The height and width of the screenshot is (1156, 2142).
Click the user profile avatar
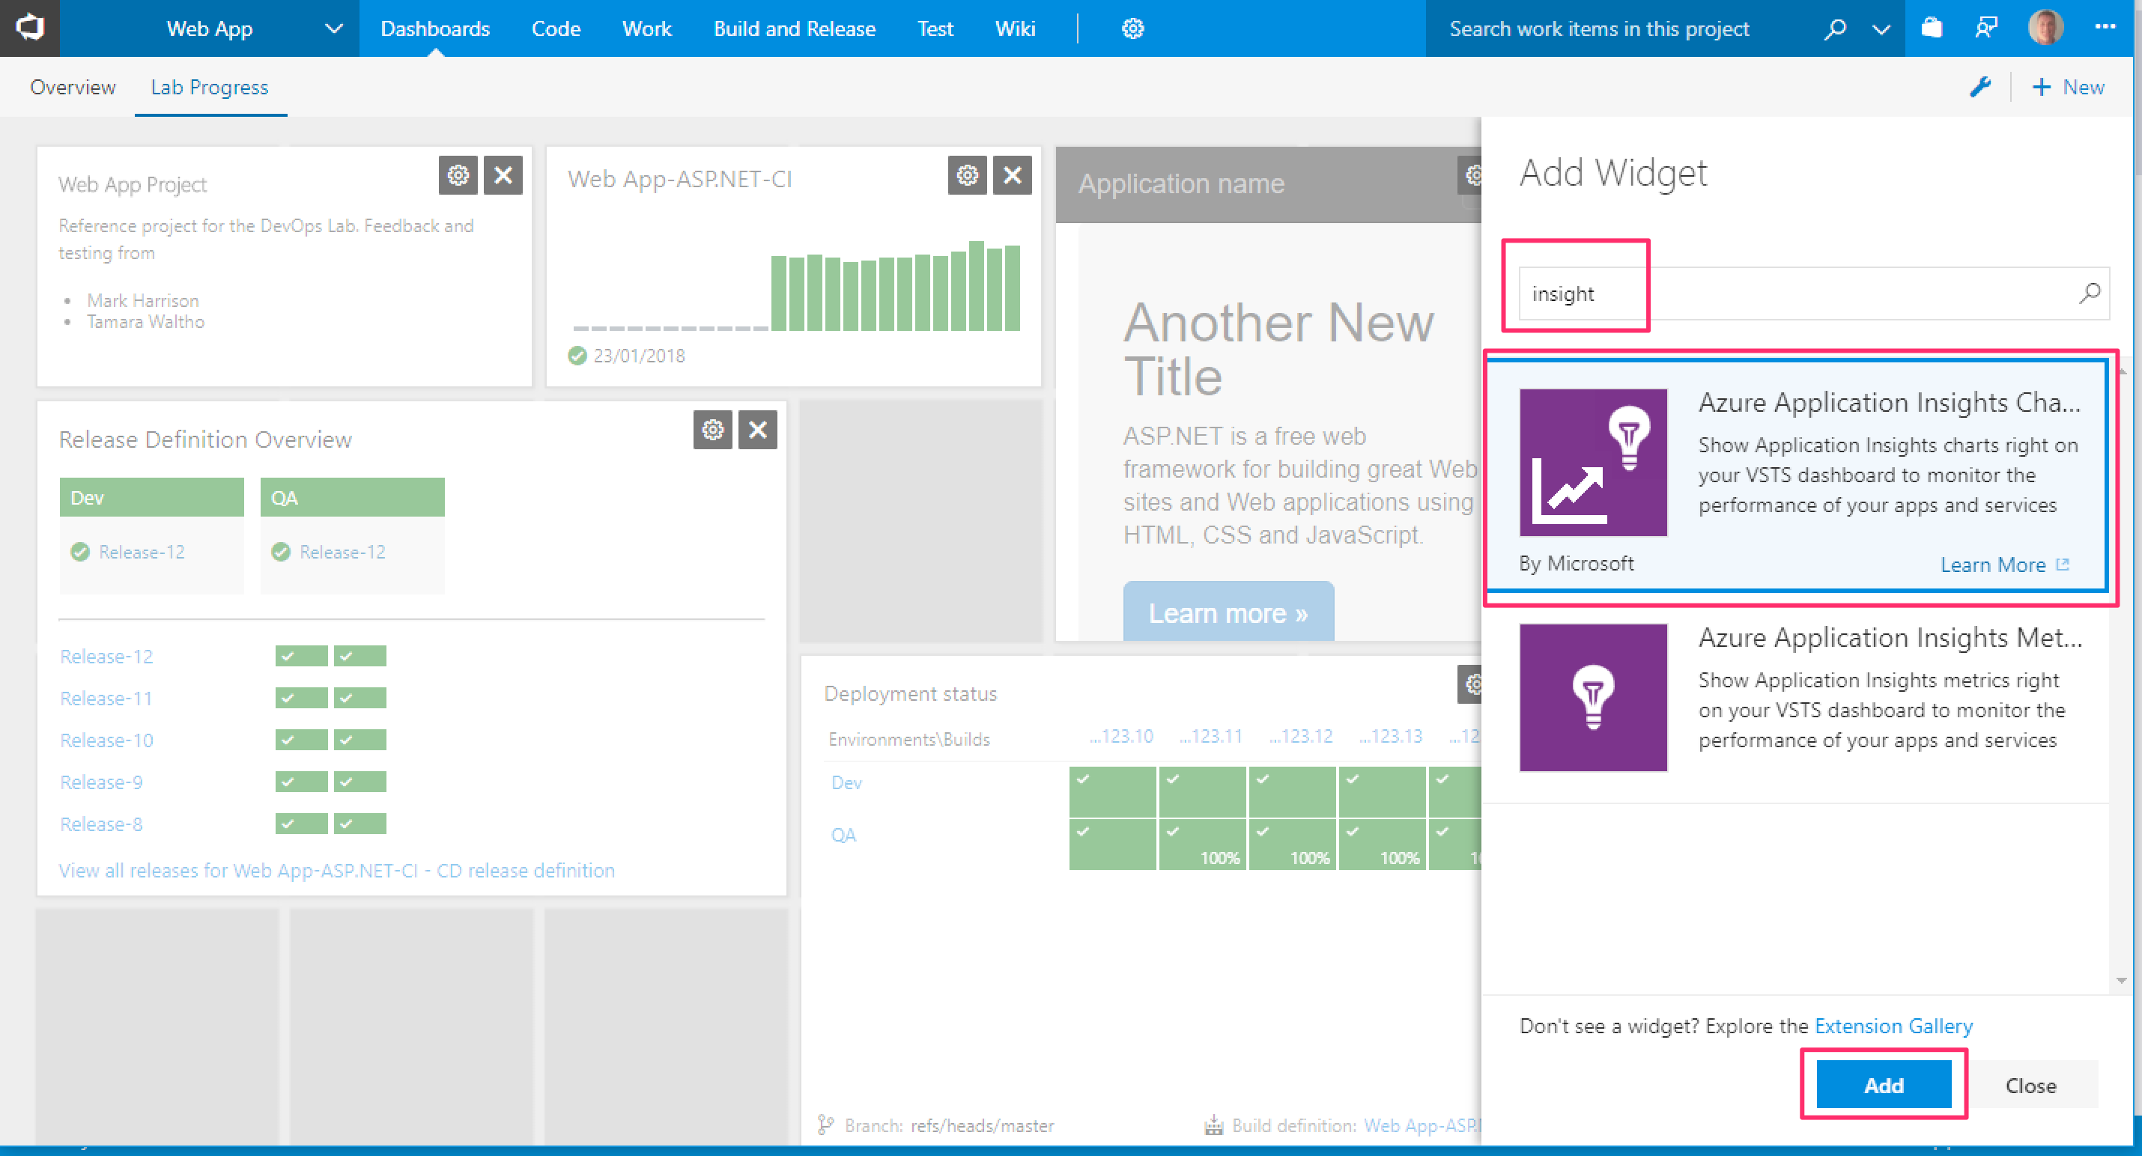pyautogui.click(x=2046, y=28)
